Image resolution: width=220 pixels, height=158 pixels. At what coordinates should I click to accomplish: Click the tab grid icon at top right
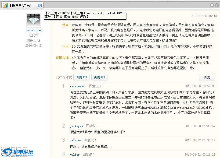pyautogui.click(x=212, y=5)
